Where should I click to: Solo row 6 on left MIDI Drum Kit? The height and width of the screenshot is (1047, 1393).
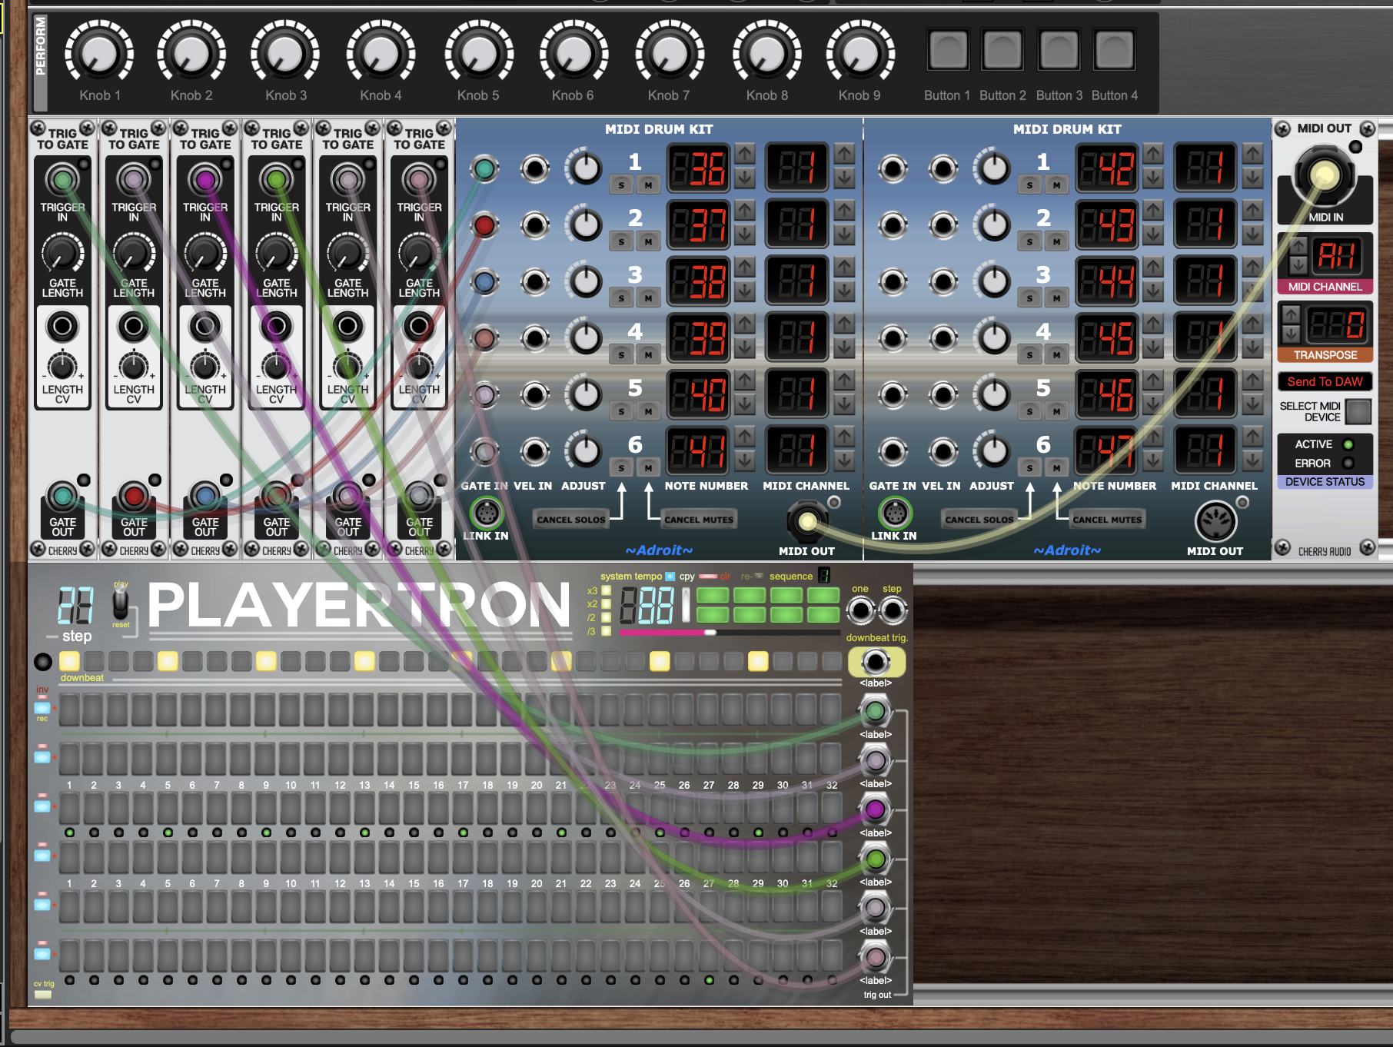(x=621, y=467)
